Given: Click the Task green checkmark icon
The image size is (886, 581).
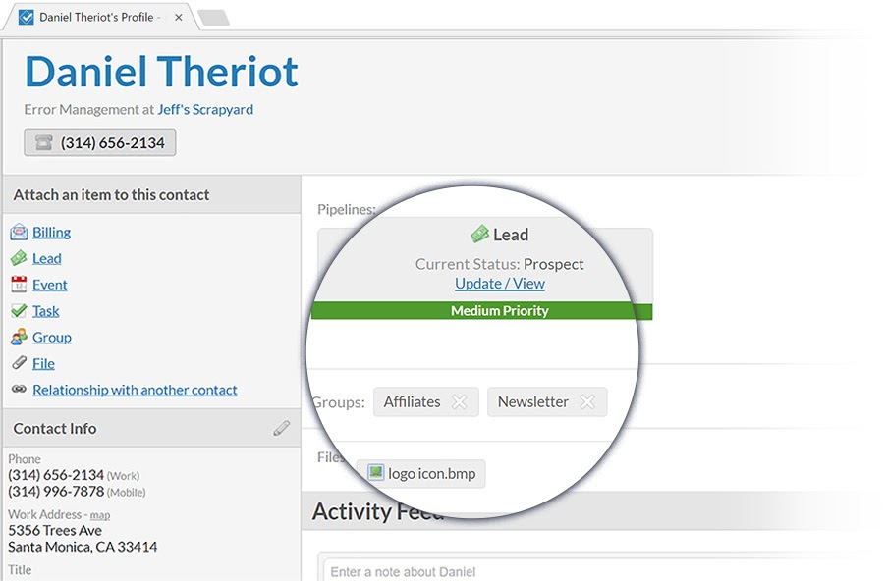Looking at the screenshot, I should [19, 311].
